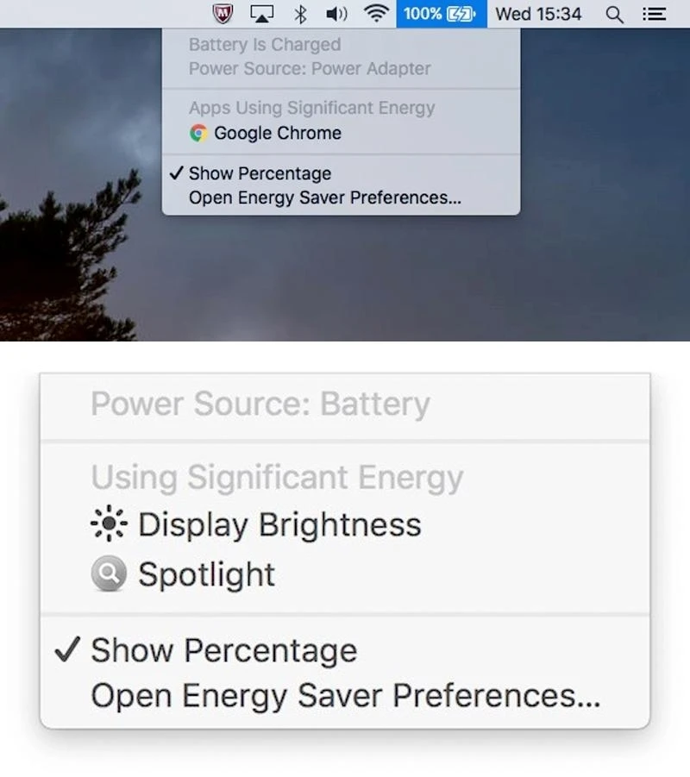The width and height of the screenshot is (690, 777).
Task: Select Google Chrome in the battery menu
Action: (266, 133)
